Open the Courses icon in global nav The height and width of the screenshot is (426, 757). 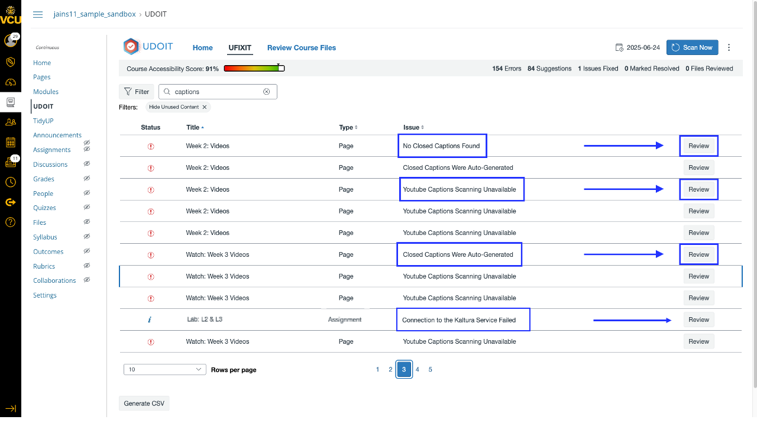[10, 102]
